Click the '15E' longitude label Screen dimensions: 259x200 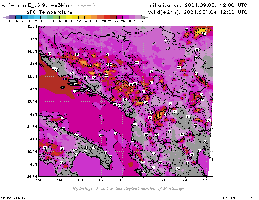tap(39, 180)
